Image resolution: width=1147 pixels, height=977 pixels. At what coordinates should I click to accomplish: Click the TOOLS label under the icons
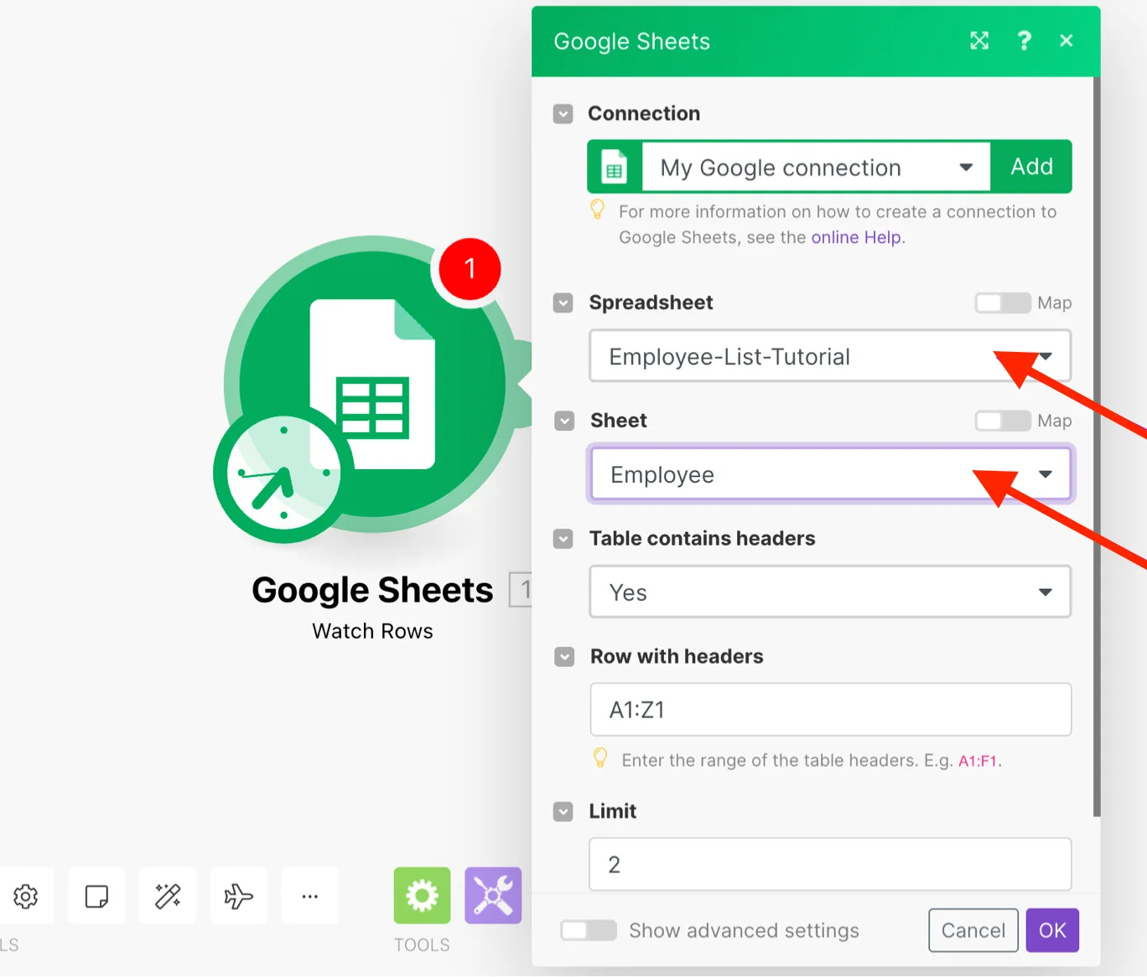422,944
